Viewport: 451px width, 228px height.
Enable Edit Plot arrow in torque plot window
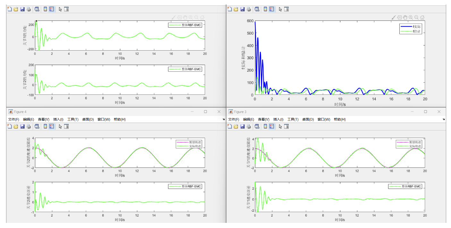[60, 9]
